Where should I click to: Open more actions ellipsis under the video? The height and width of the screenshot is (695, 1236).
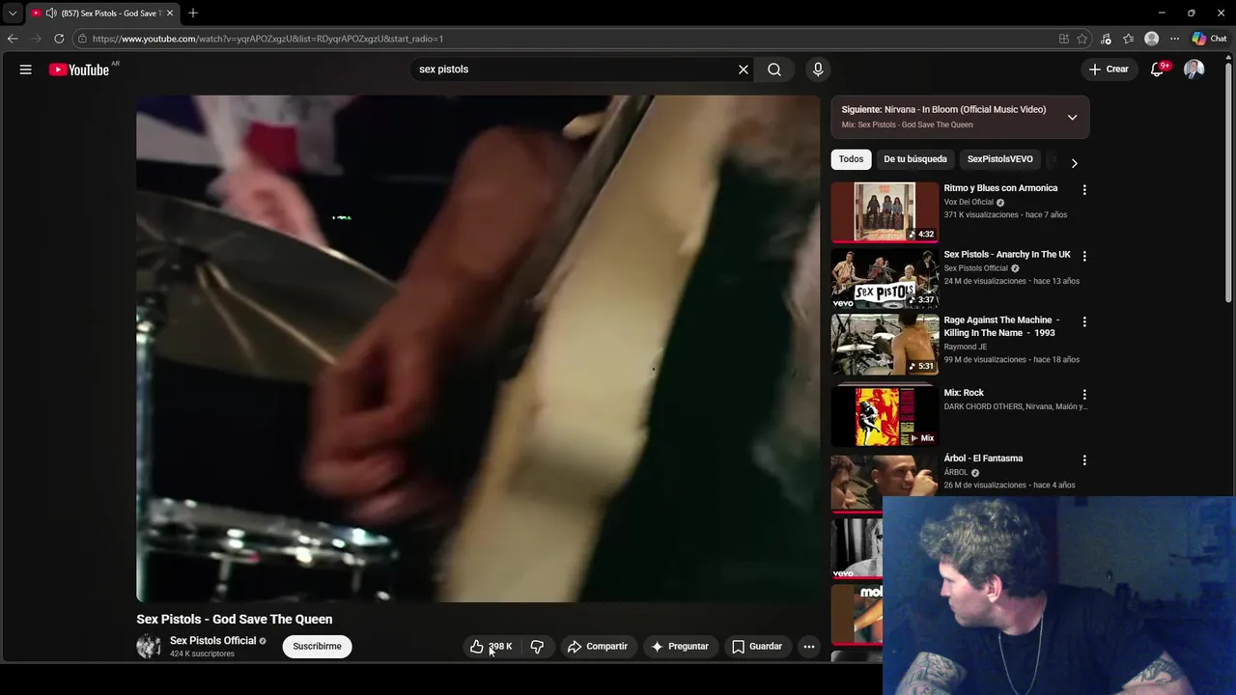tap(809, 647)
